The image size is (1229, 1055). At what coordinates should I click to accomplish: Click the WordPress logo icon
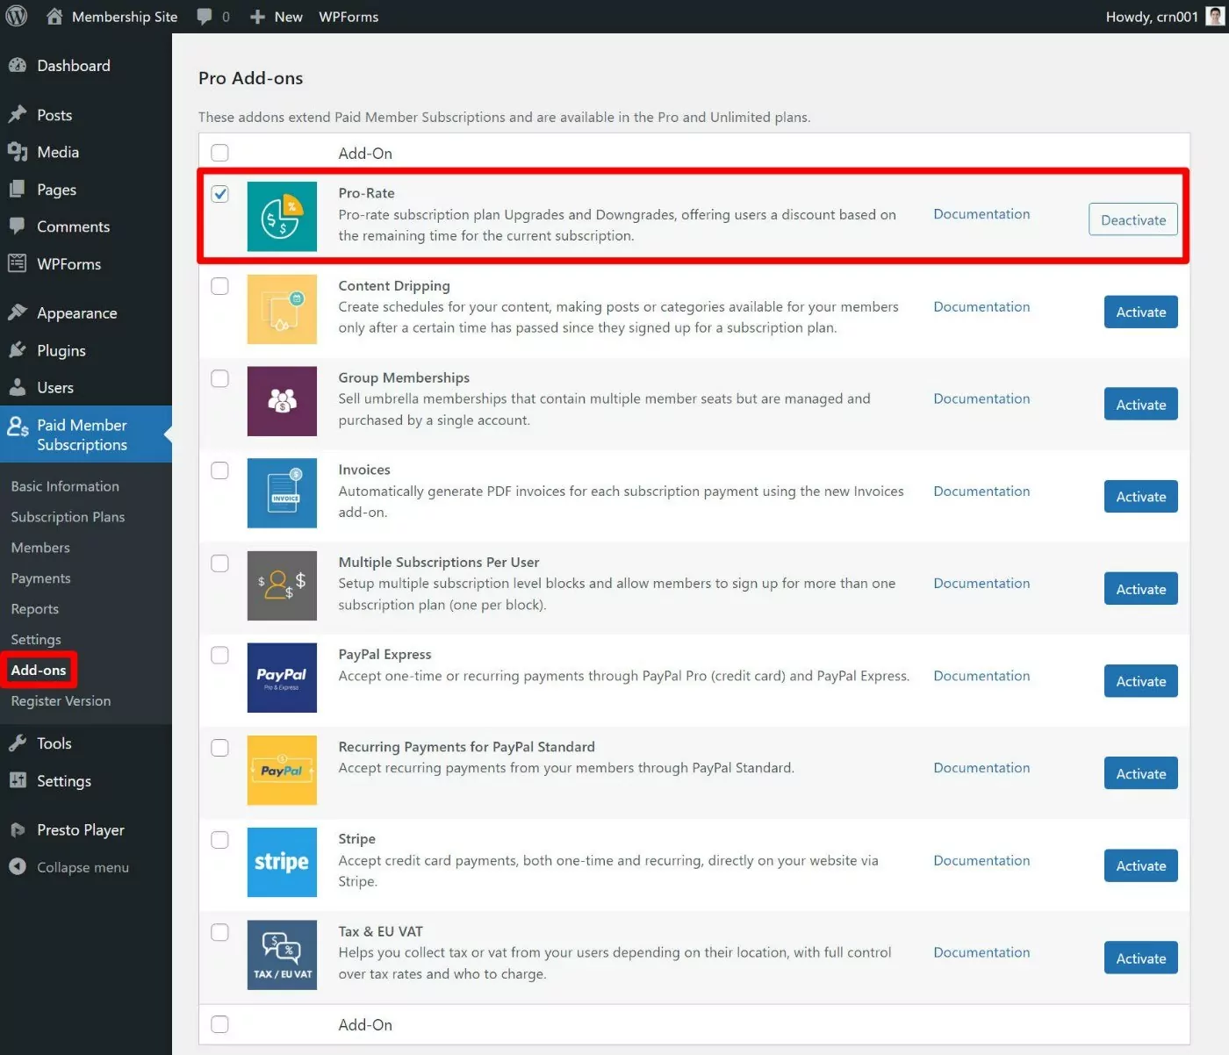tap(17, 17)
